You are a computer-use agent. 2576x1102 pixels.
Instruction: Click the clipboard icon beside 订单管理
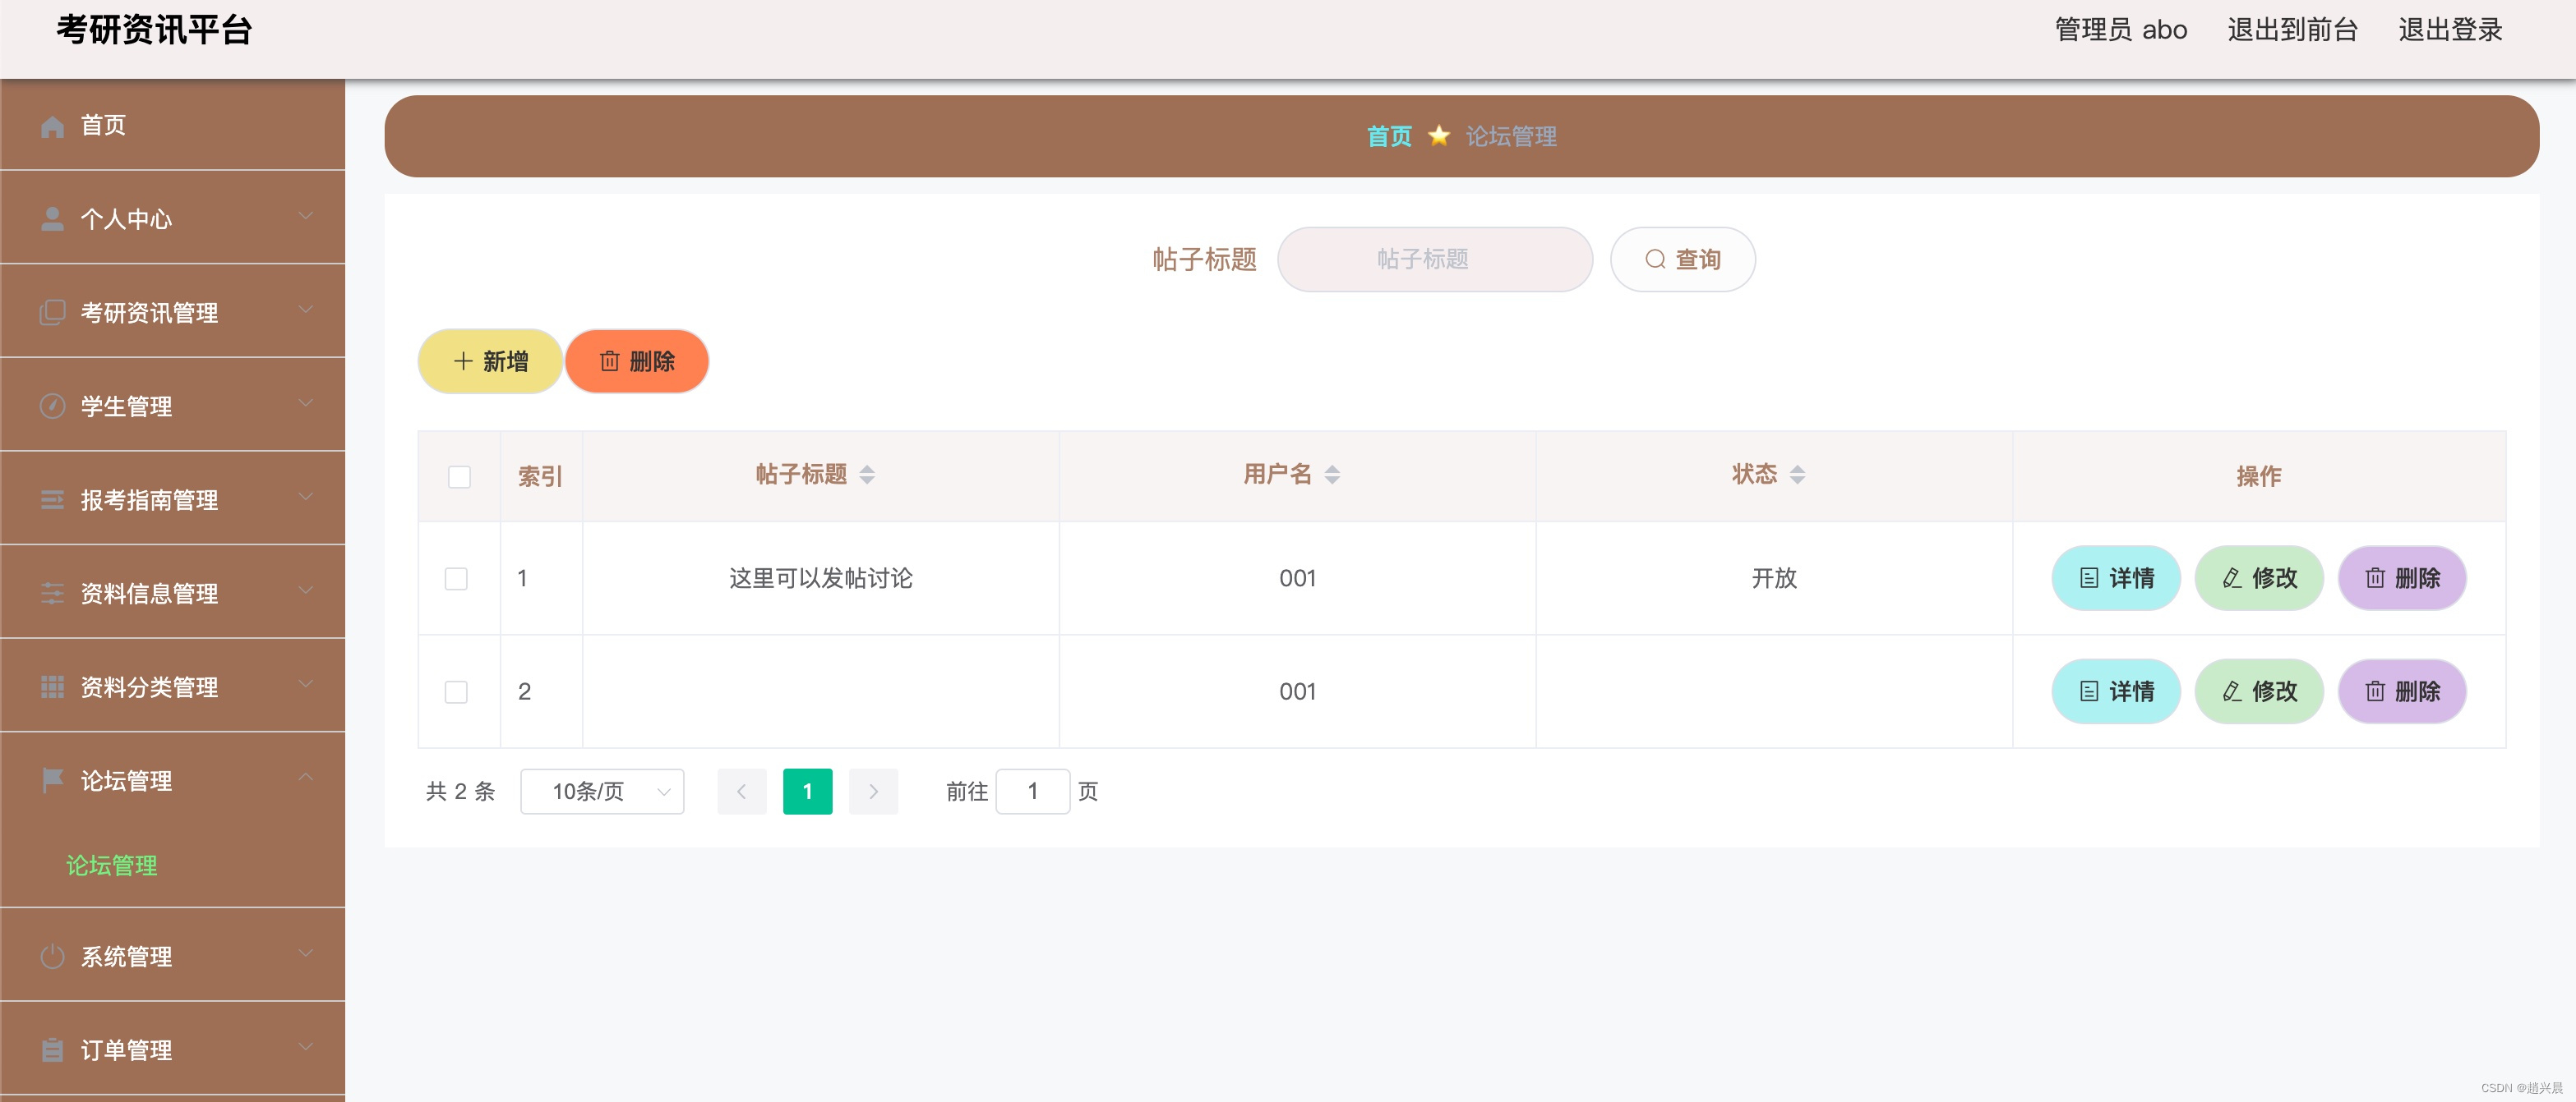(52, 1050)
